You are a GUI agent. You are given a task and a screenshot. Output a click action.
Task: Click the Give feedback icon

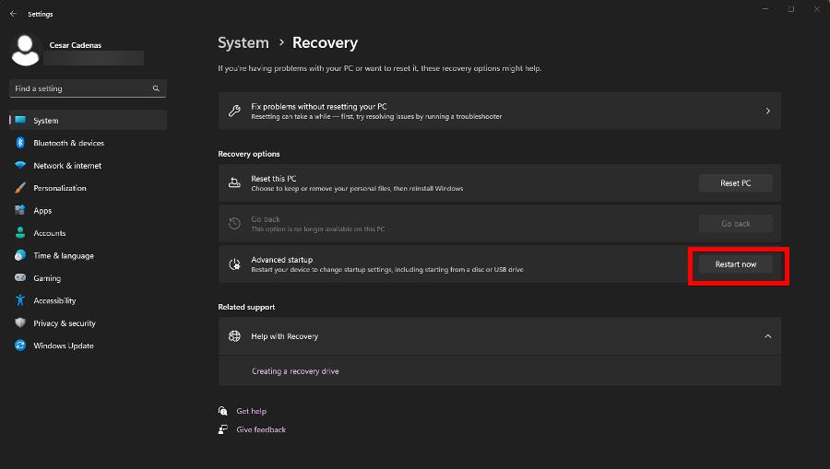[x=223, y=429]
